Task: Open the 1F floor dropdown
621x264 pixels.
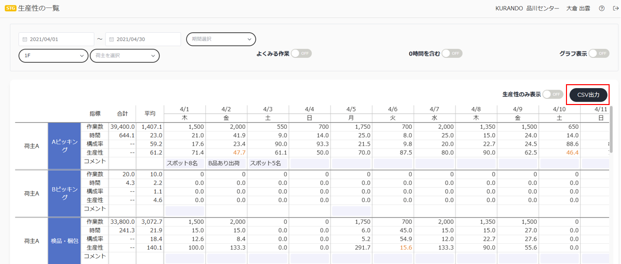Action: (54, 56)
